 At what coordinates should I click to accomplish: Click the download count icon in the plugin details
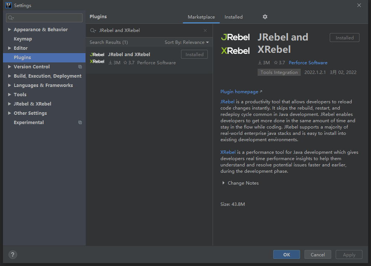[260, 63]
